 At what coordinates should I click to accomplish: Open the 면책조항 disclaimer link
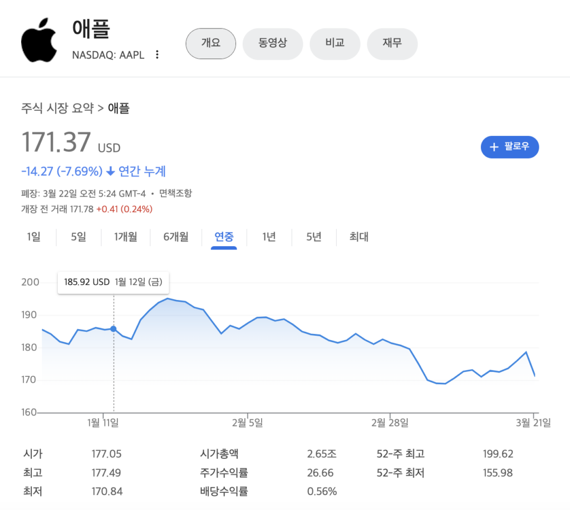(x=175, y=194)
